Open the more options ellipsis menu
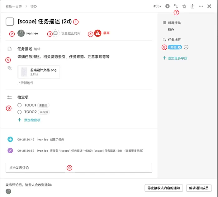The height and width of the screenshot is (197, 218). point(201,6)
